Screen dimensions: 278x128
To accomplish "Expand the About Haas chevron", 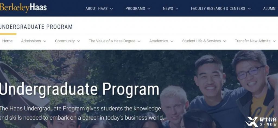I will coord(111,9).
